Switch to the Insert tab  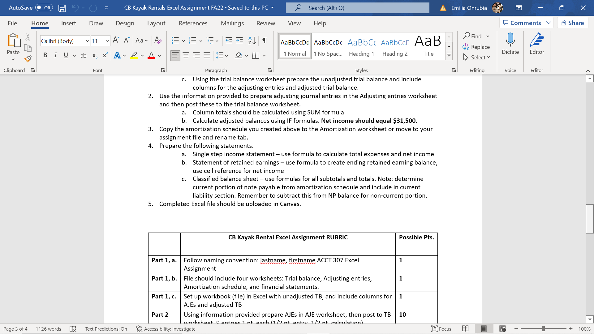(68, 23)
